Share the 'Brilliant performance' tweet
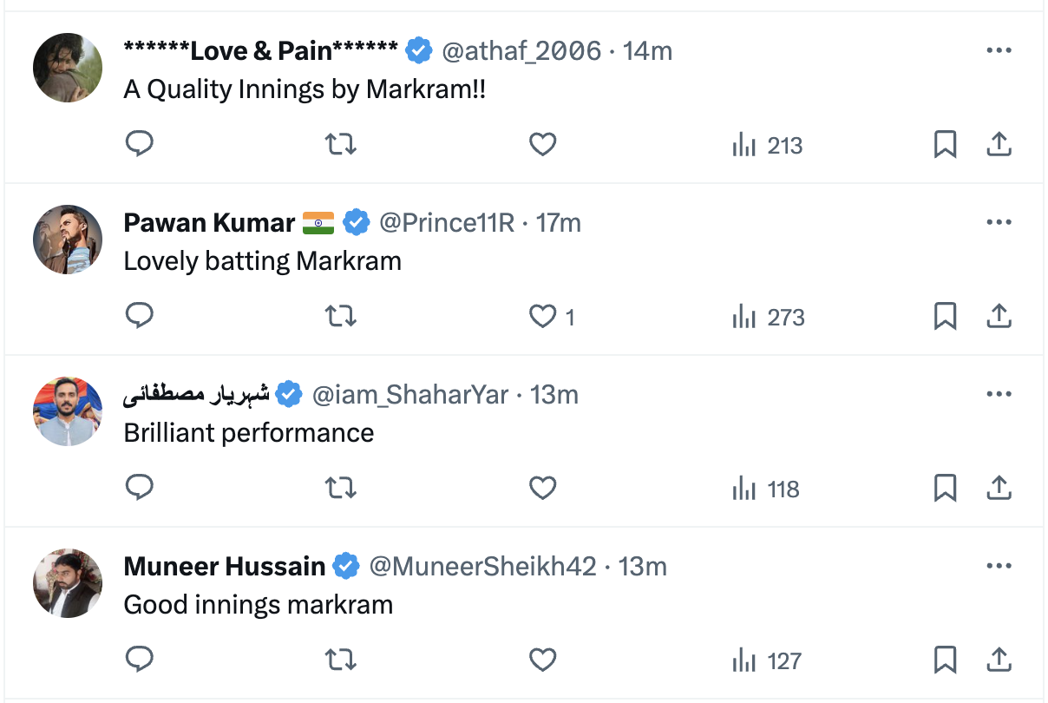The height and width of the screenshot is (703, 1048). (x=999, y=488)
